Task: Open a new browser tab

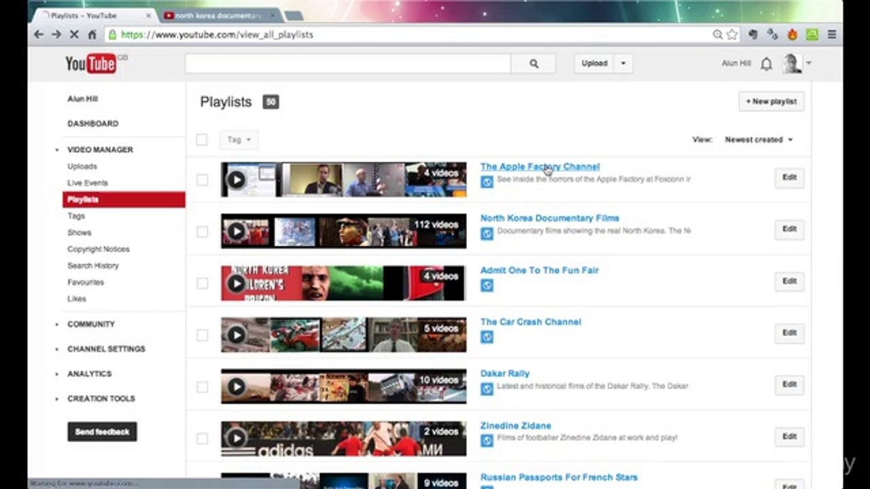Action: (294, 16)
